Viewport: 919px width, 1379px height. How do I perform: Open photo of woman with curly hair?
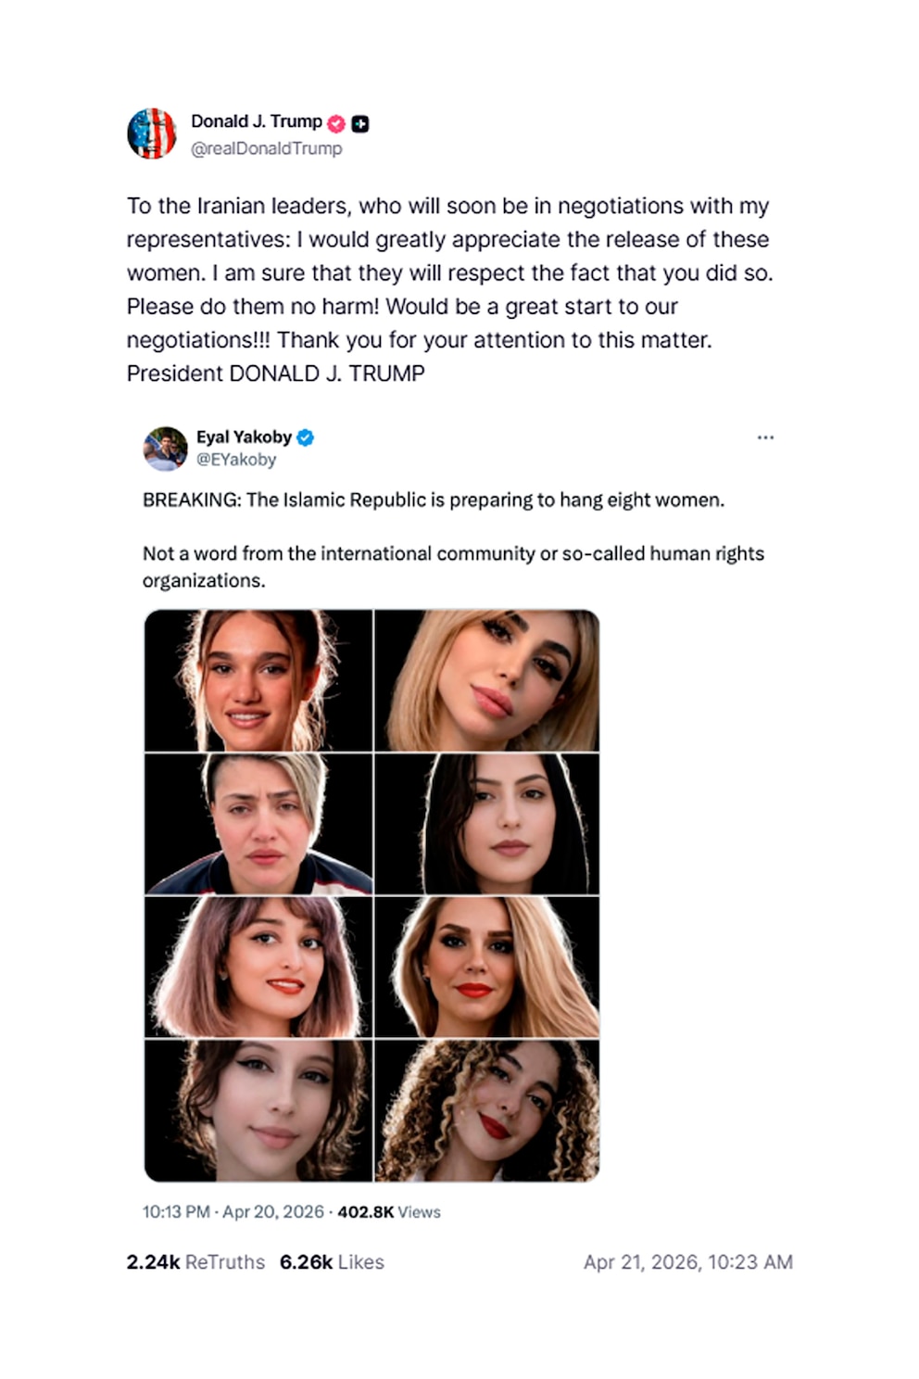tap(487, 1110)
